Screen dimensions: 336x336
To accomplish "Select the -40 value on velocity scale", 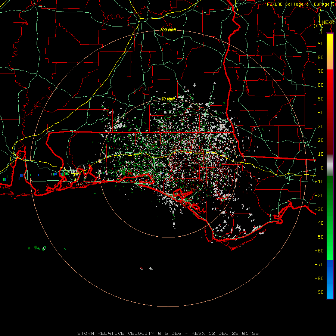I will click(x=319, y=223).
